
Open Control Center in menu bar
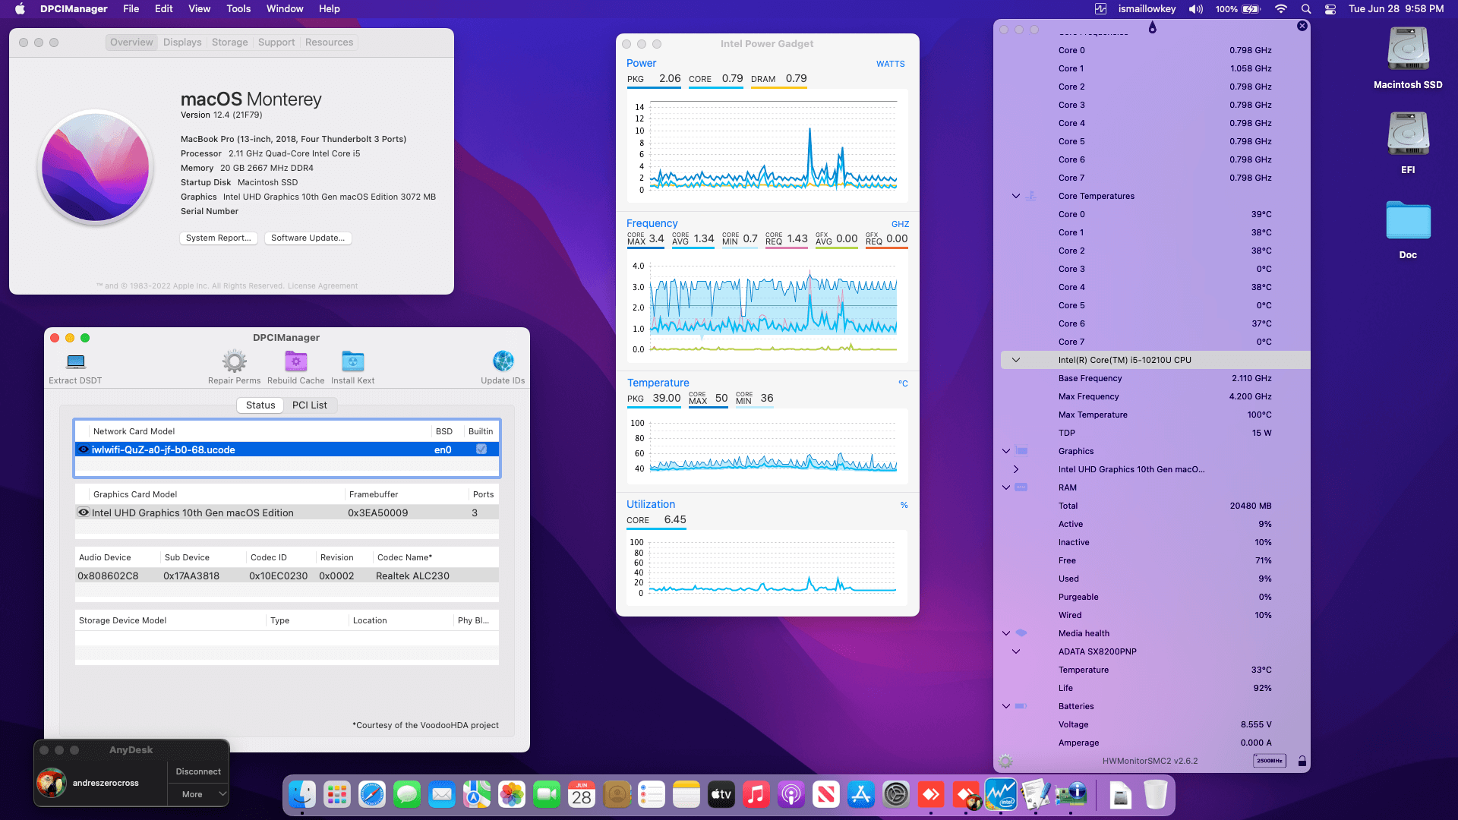coord(1330,9)
